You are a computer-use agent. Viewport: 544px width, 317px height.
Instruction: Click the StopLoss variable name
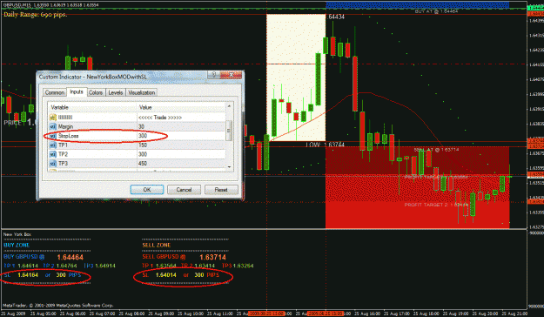click(69, 136)
